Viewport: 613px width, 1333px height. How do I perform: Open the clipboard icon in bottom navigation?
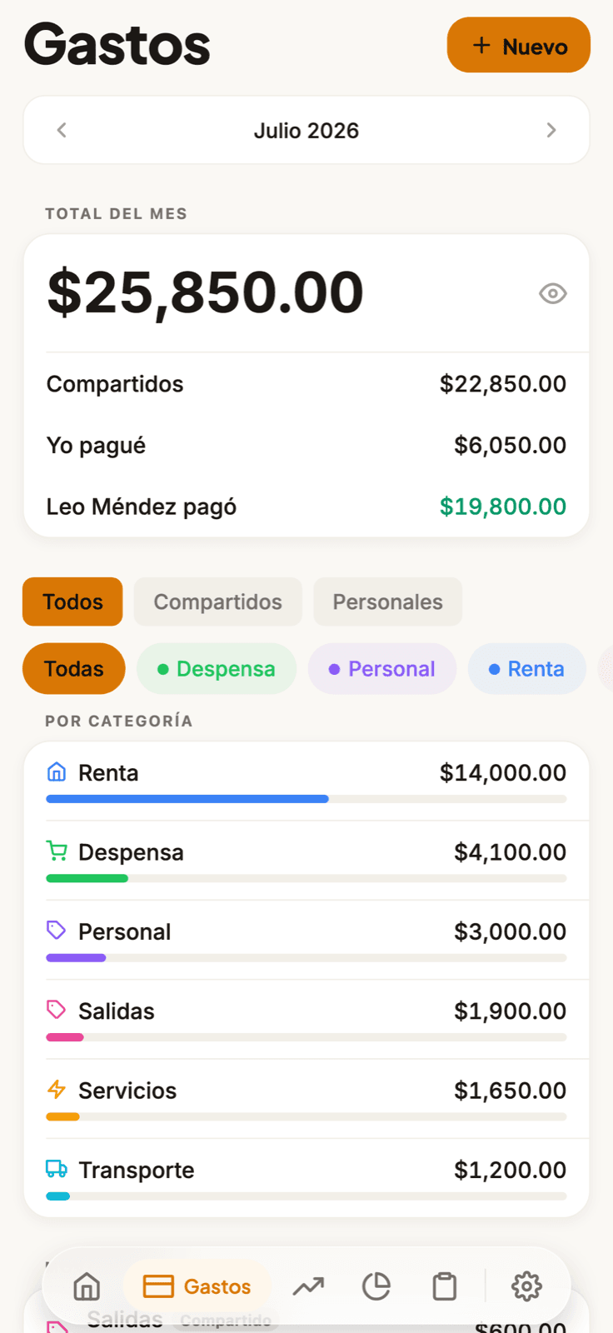(x=445, y=1286)
